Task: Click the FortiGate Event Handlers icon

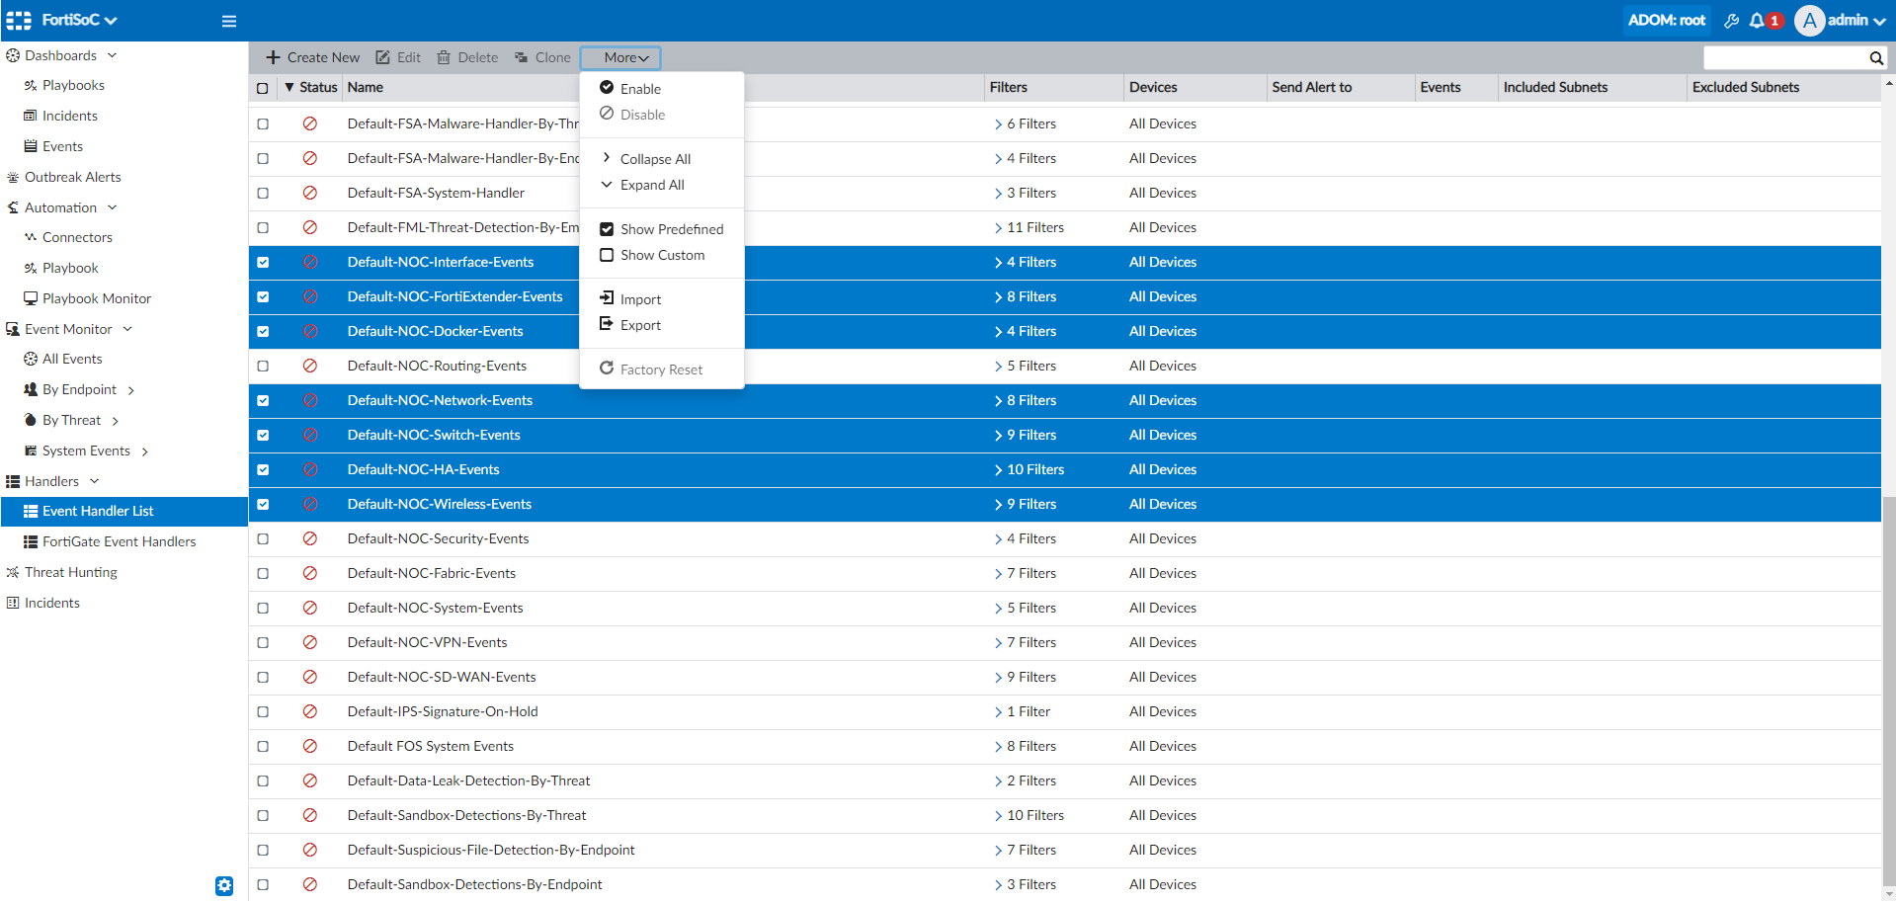Action: pyautogui.click(x=31, y=541)
